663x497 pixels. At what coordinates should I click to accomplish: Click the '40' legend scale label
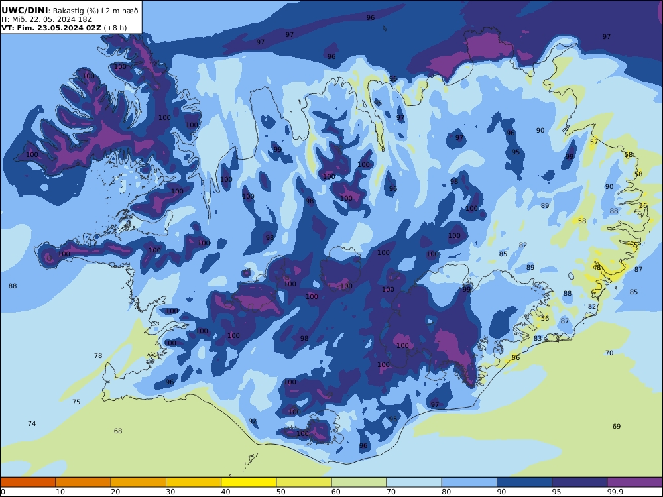tap(226, 492)
